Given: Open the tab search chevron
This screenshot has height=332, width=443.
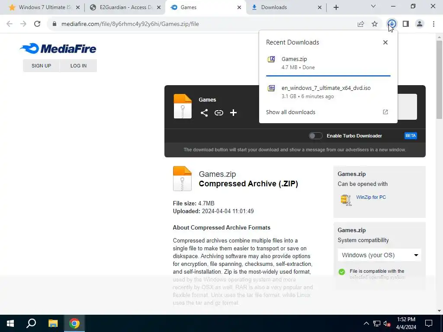Looking at the screenshot, I should click(x=373, y=6).
